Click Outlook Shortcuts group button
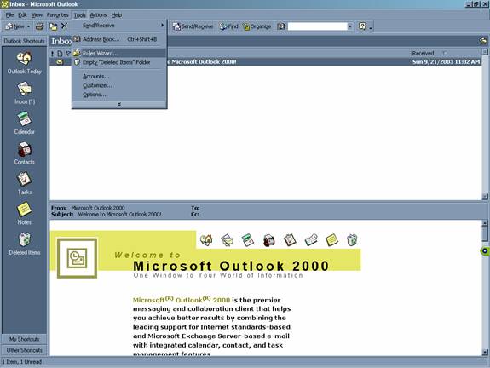 25,41
